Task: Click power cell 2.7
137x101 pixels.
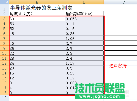Action: [x=84, y=43]
